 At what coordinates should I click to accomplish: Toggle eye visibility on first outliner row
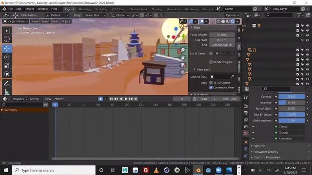tap(308, 26)
